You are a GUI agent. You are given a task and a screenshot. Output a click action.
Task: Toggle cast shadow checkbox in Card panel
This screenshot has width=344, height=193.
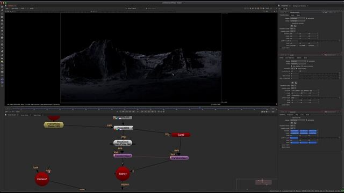(x=291, y=66)
